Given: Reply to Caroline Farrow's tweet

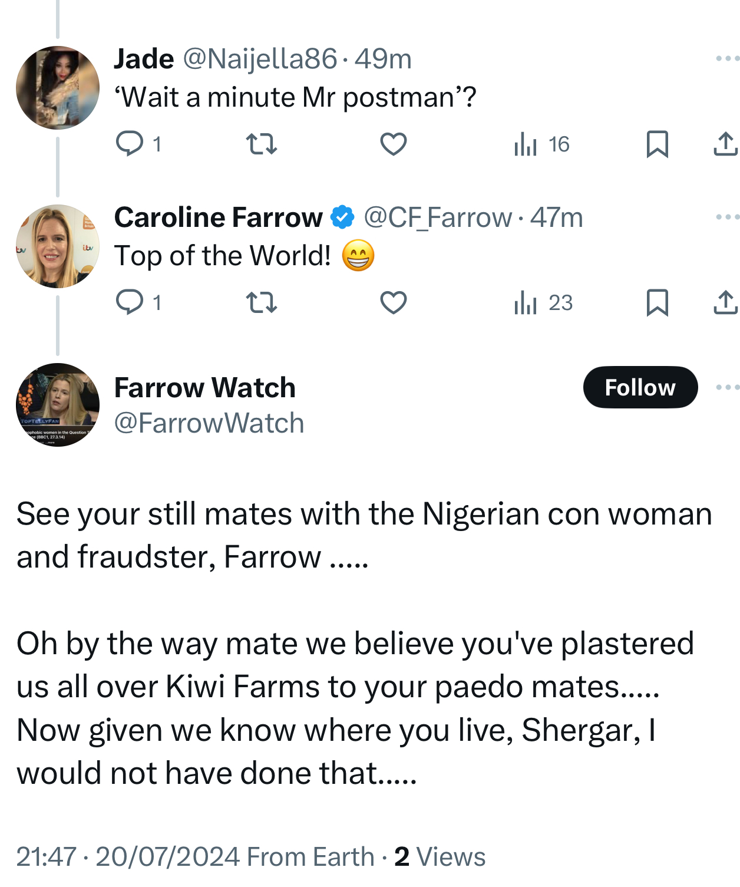Looking at the screenshot, I should [x=130, y=302].
